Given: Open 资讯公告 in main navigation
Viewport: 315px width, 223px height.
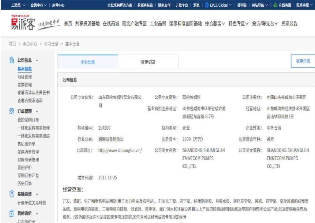Looking at the screenshot, I should pyautogui.click(x=289, y=24).
